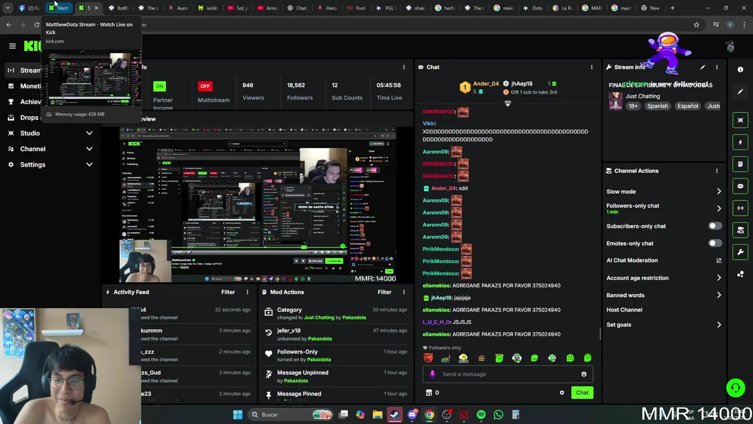The height and width of the screenshot is (424, 753).
Task: Open Host Channel action
Action: click(624, 310)
